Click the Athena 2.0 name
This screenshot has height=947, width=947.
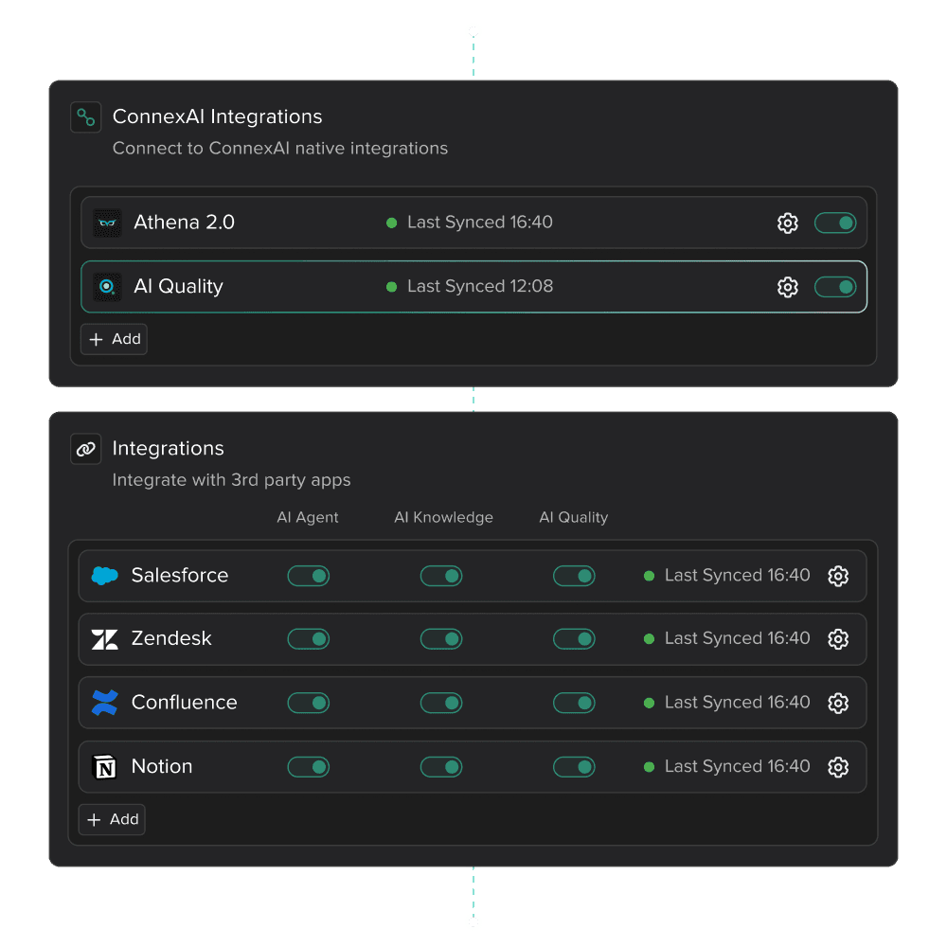185,223
